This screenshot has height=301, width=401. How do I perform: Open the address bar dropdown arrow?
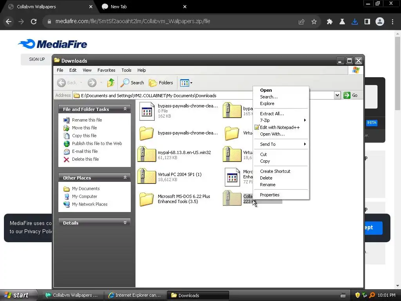[x=337, y=96]
